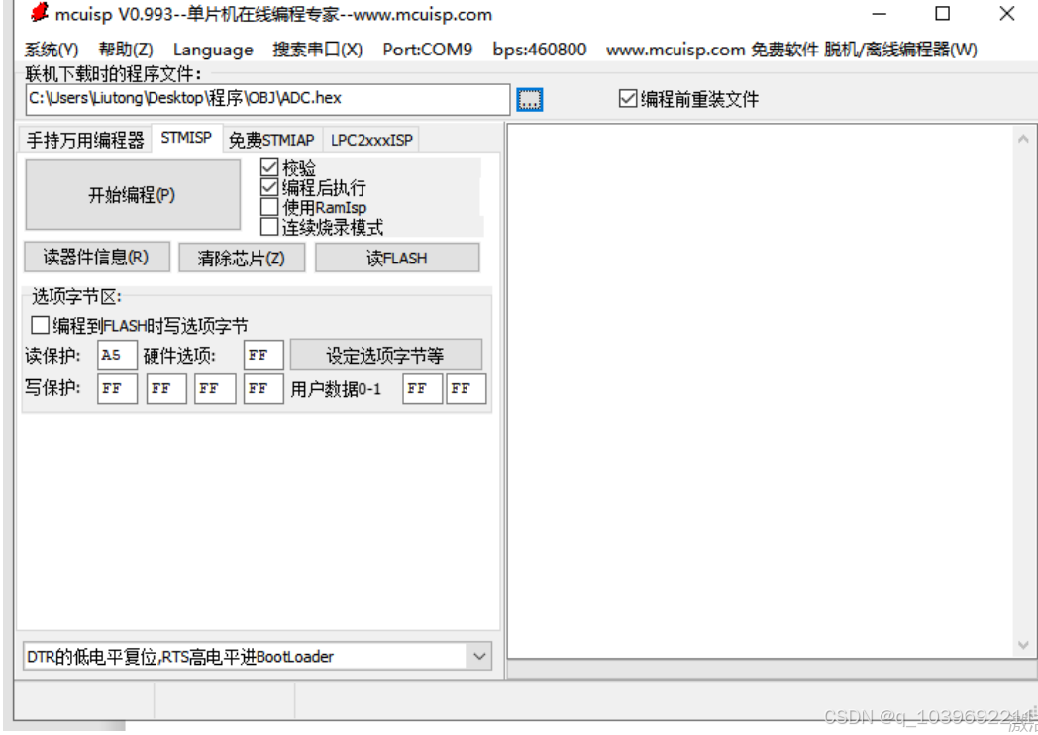Switch to the 手持万用编程器 tab
The image size is (1038, 735).
pyautogui.click(x=85, y=140)
